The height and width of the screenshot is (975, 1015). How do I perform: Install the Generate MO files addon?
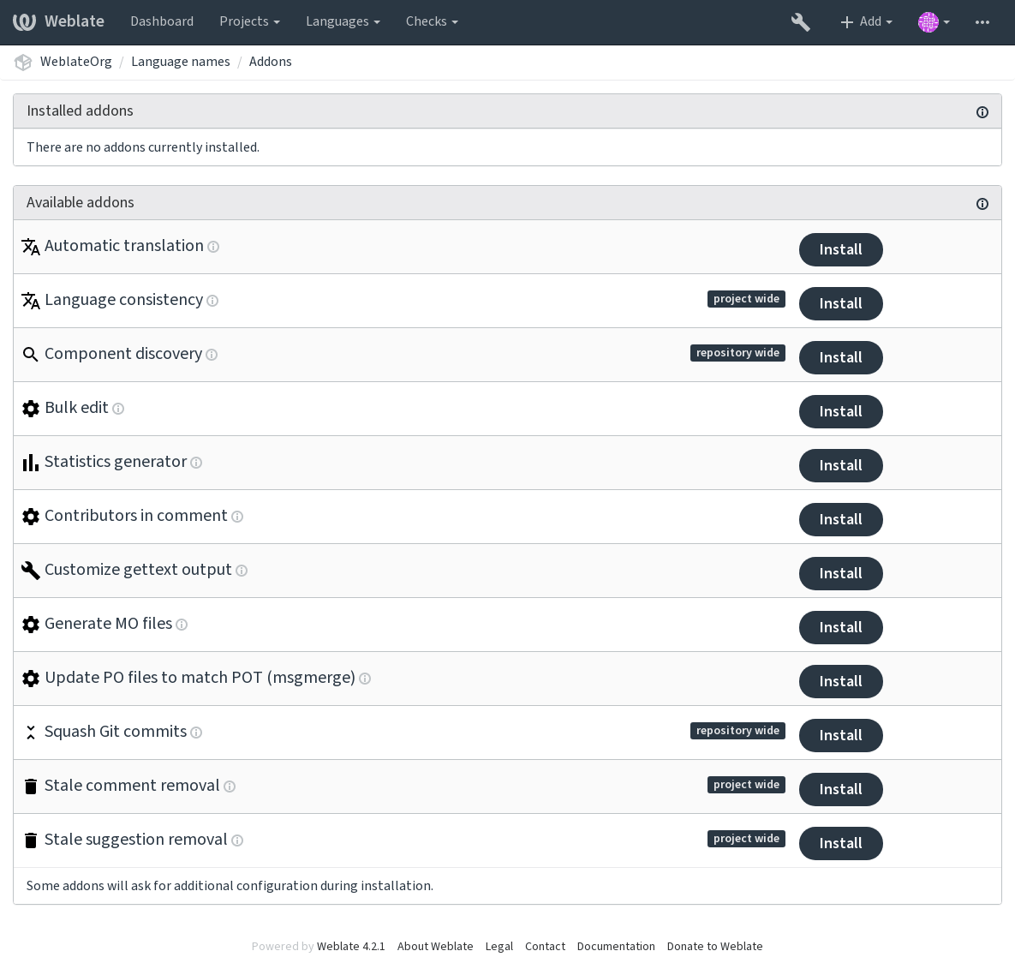click(x=840, y=627)
